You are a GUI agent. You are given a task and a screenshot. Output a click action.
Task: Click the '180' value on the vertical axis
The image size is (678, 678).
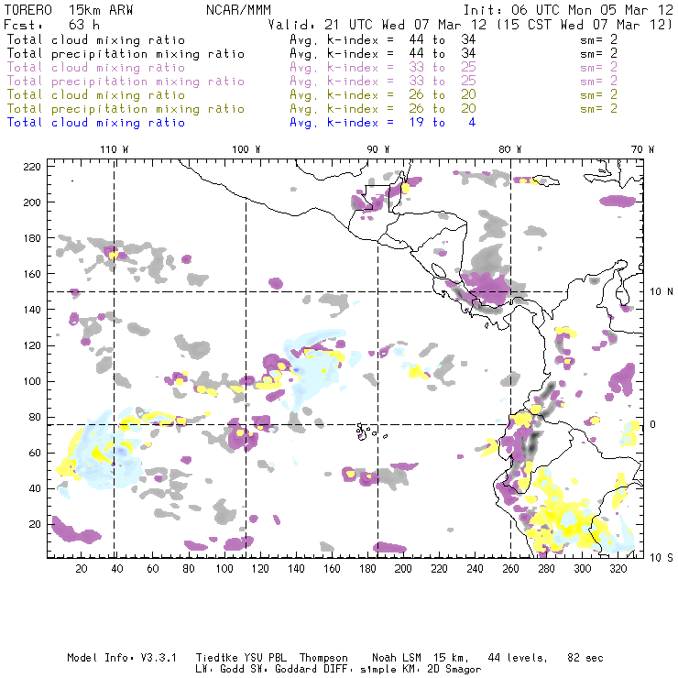(32, 238)
